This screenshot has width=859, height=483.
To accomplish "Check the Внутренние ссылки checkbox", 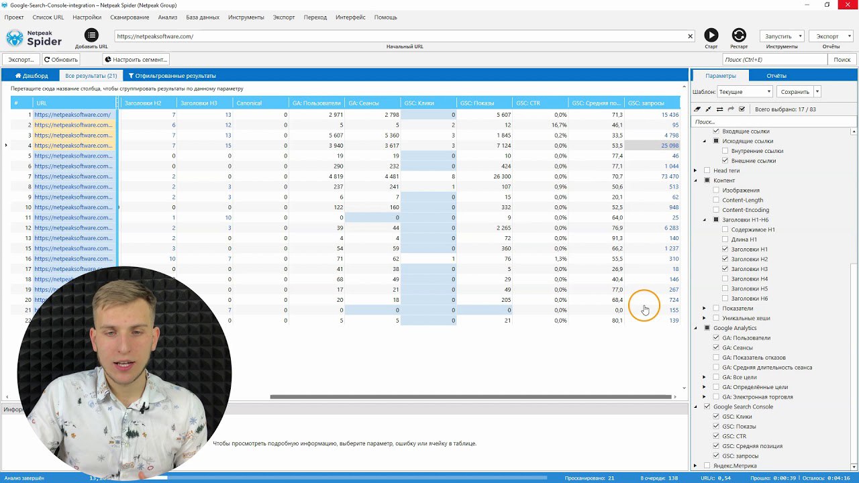I will point(725,151).
